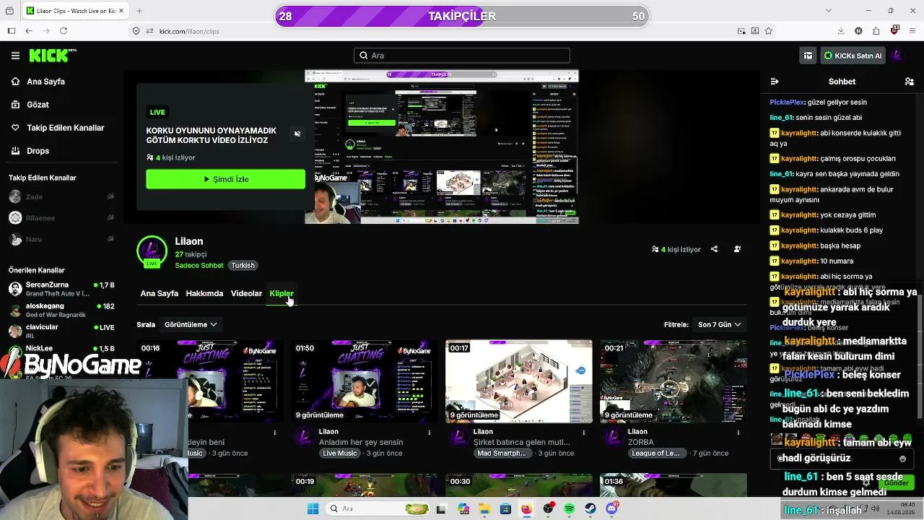924x520 pixels.
Task: Open the Kick hamburger sidebar menu
Action: pos(15,56)
